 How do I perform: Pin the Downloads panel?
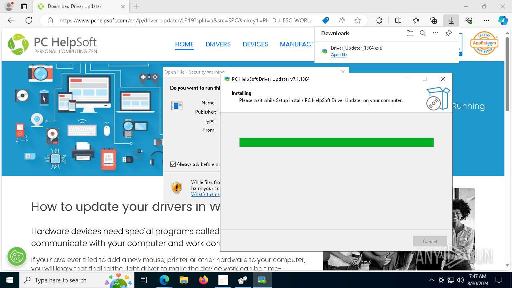pyautogui.click(x=448, y=33)
